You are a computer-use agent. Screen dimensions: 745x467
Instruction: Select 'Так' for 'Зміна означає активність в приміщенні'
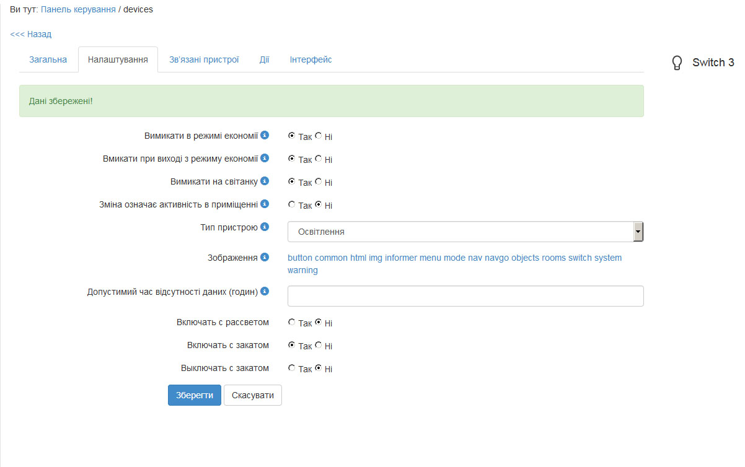point(291,204)
